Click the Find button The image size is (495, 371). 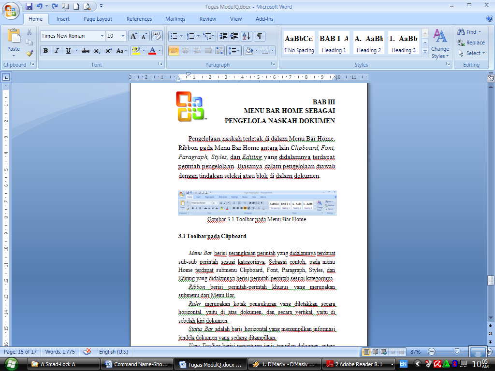pyautogui.click(x=469, y=32)
